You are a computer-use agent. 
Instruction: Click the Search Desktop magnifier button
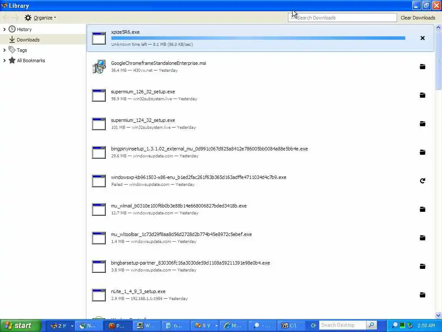coord(371,325)
